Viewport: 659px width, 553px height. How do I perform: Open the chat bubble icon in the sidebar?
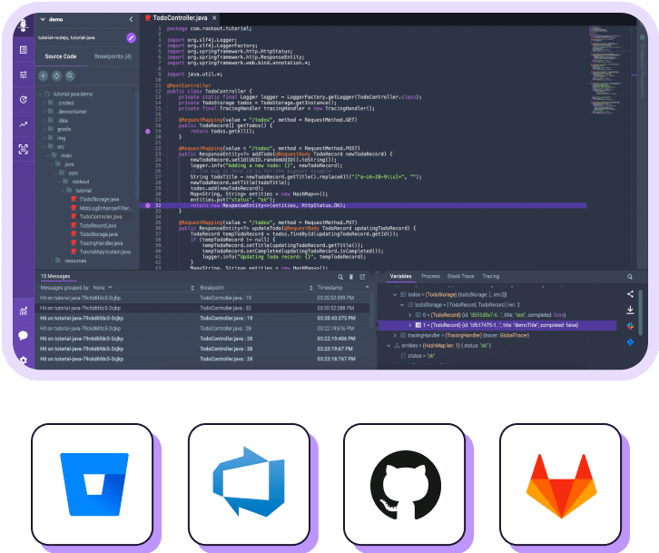point(24,335)
